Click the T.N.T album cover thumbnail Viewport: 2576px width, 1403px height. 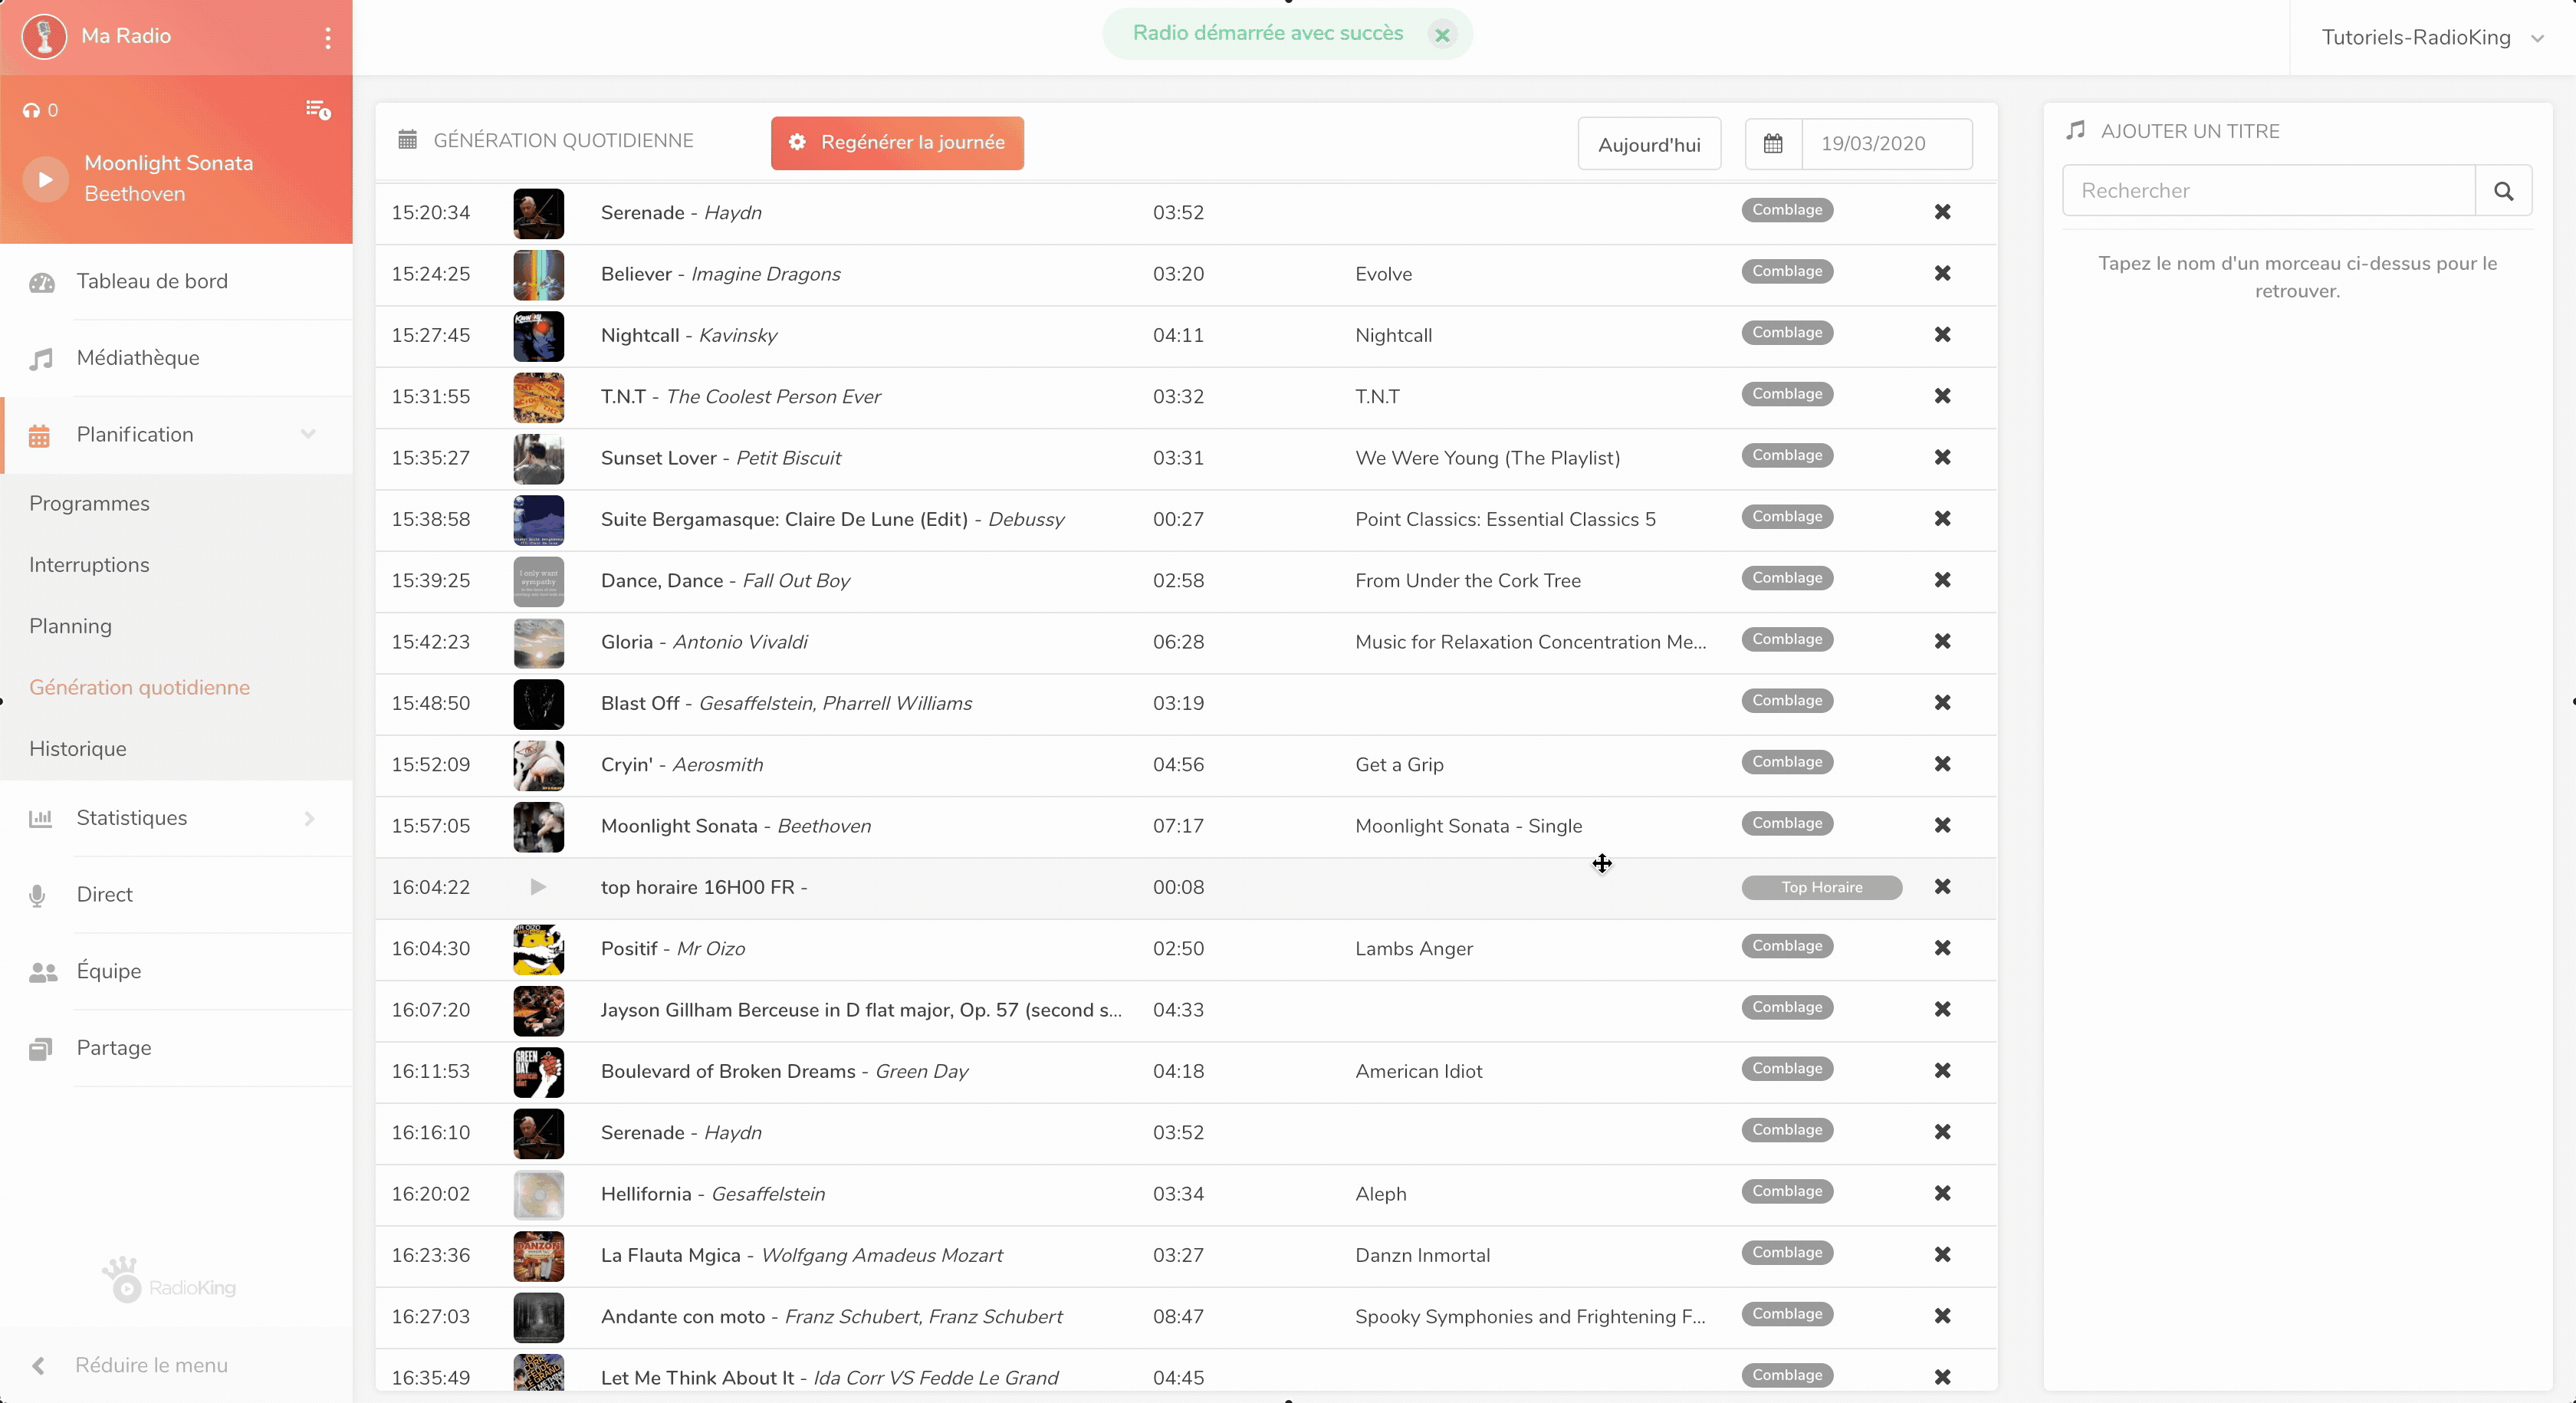(x=538, y=397)
